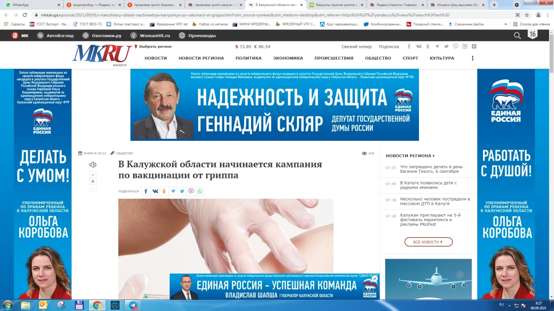554x311 pixels.
Task: Open Спорт section
Action: coord(410,58)
